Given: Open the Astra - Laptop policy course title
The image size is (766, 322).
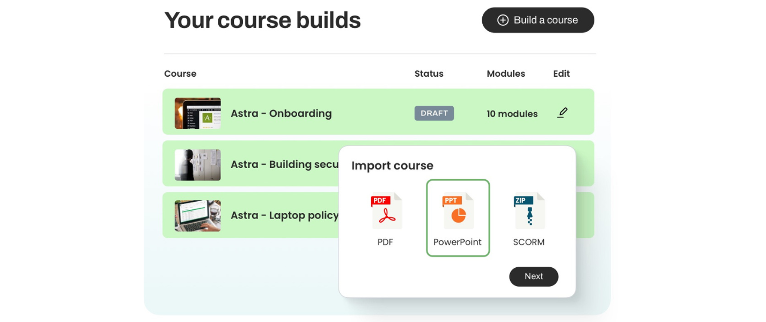Looking at the screenshot, I should point(285,215).
